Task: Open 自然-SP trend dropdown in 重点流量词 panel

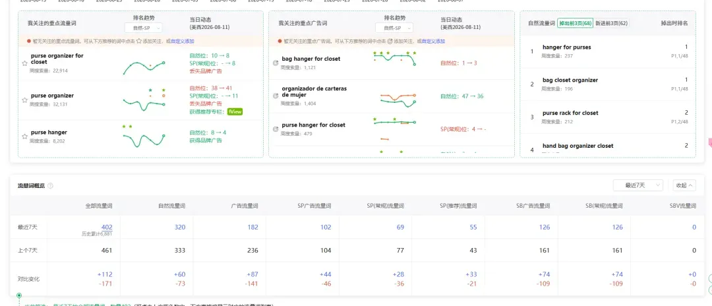Action: pos(143,28)
